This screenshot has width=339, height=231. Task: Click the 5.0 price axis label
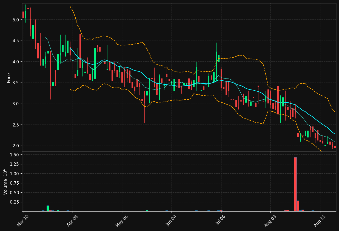pyautogui.click(x=16, y=20)
